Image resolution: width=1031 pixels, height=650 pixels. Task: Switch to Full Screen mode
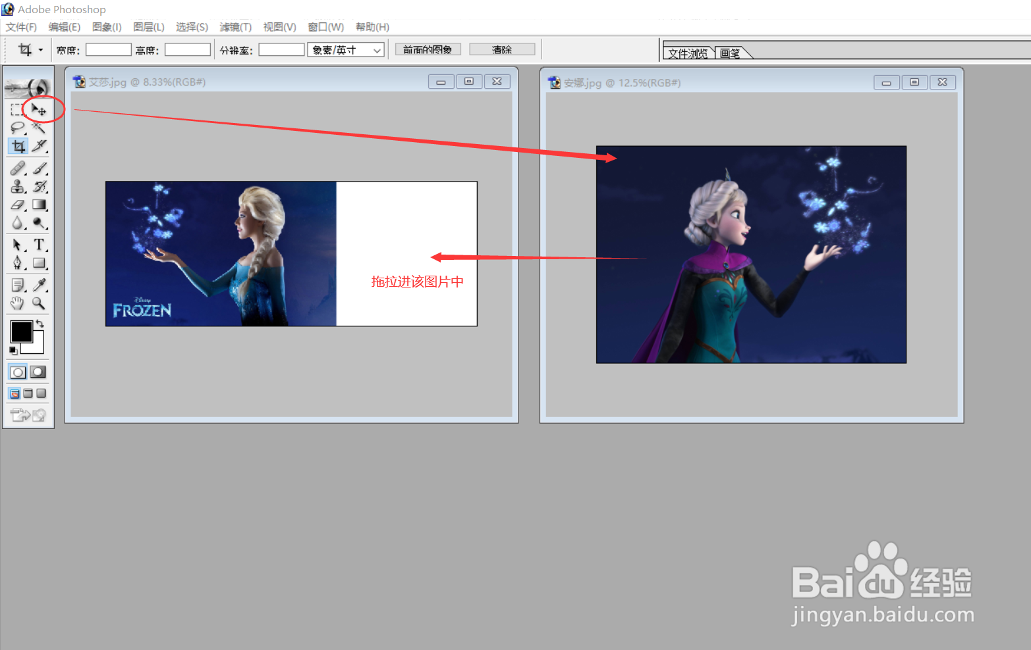(x=41, y=393)
